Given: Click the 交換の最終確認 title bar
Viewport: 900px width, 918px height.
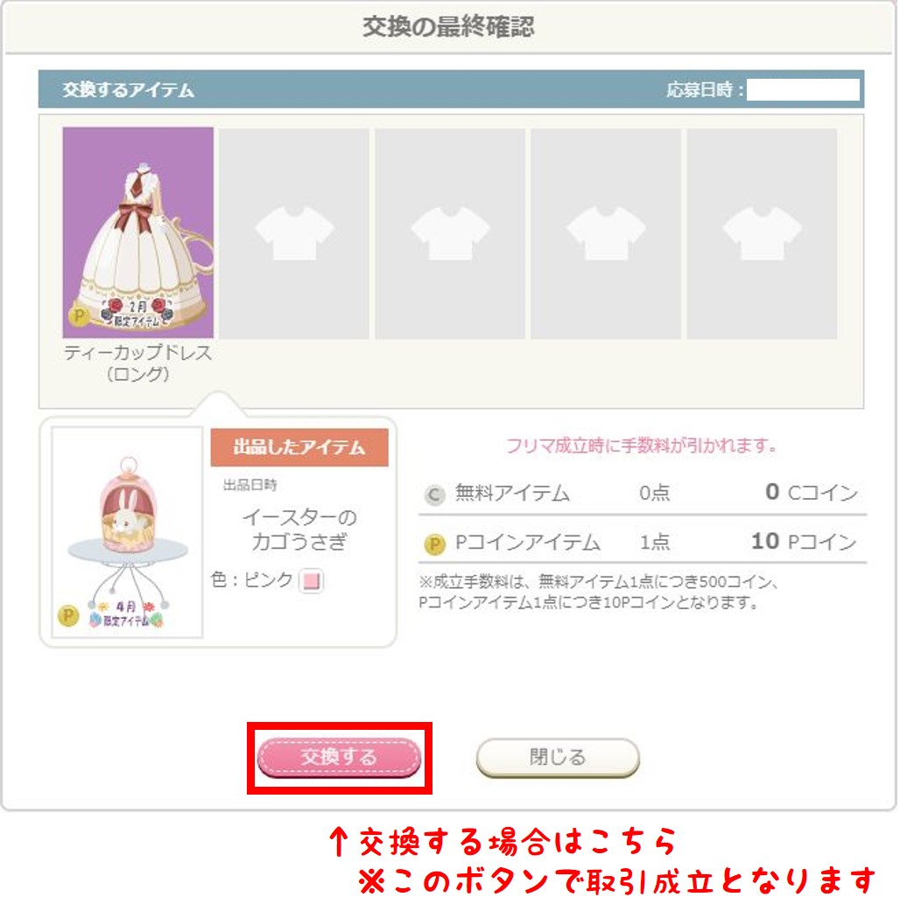Looking at the screenshot, I should tap(450, 27).
